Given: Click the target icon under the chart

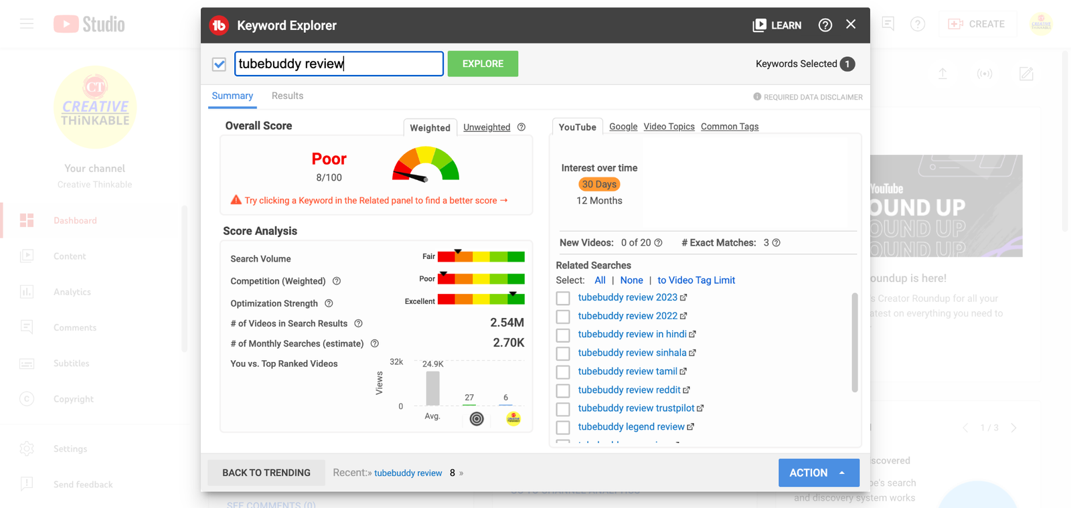Looking at the screenshot, I should pyautogui.click(x=477, y=419).
